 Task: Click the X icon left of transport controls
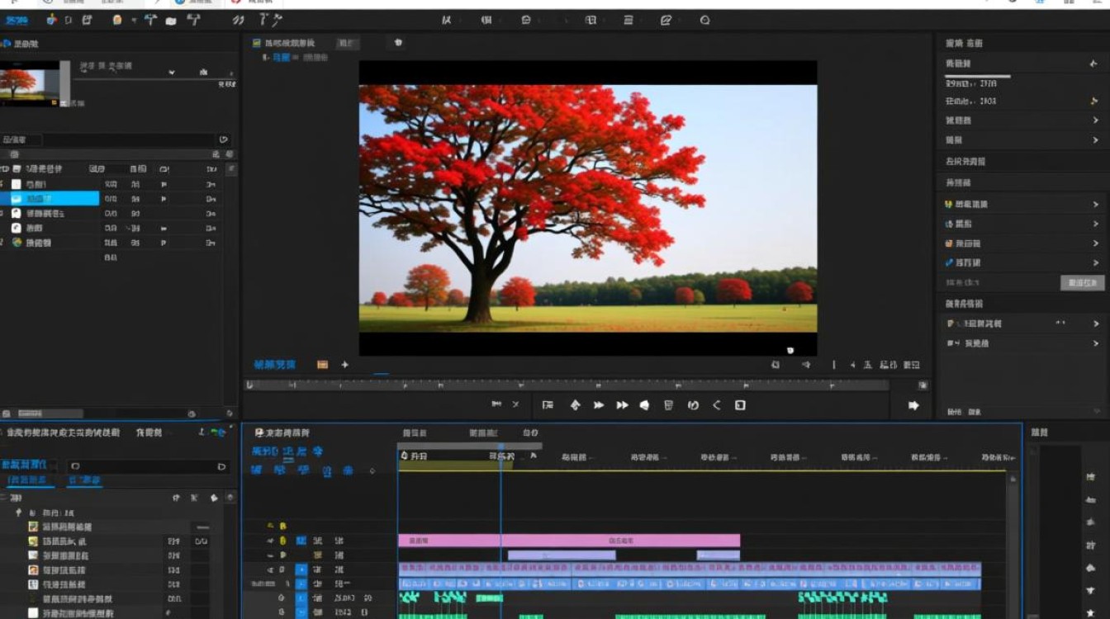point(515,404)
